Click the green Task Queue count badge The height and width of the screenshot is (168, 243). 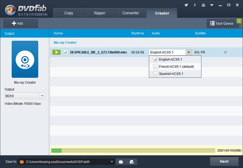[x=239, y=21]
